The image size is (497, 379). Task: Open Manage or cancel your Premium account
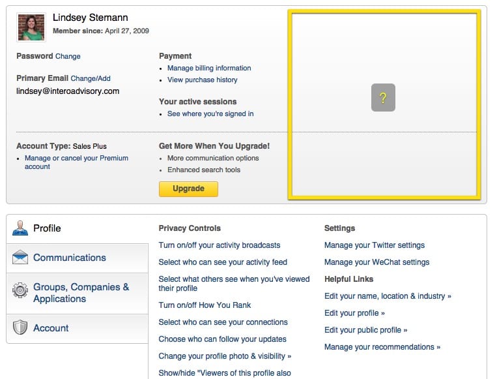pos(76,162)
